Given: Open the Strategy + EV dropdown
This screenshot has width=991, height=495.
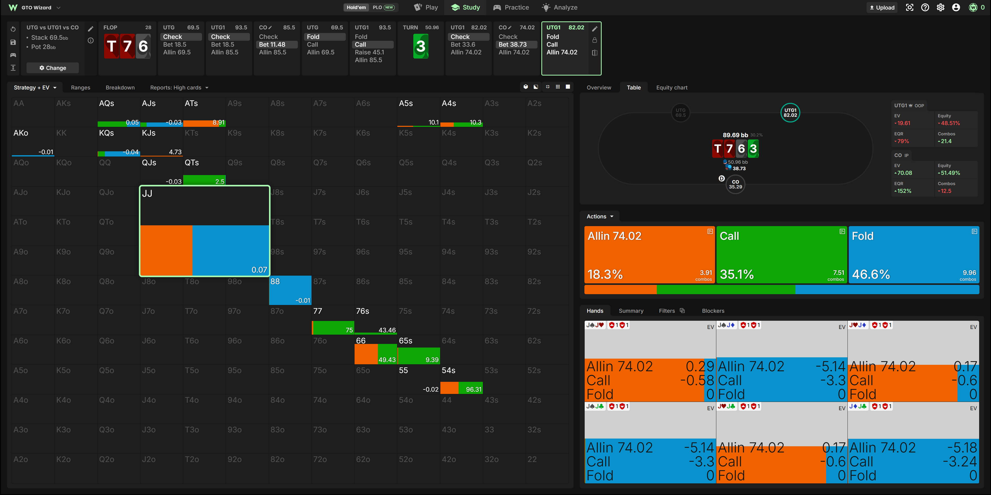Looking at the screenshot, I should click(35, 87).
